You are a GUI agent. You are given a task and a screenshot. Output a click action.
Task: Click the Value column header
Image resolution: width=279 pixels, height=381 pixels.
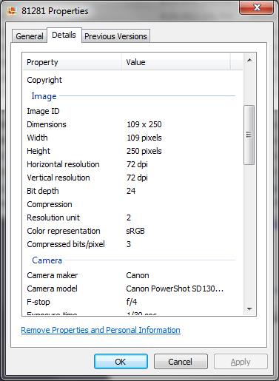tap(176, 62)
